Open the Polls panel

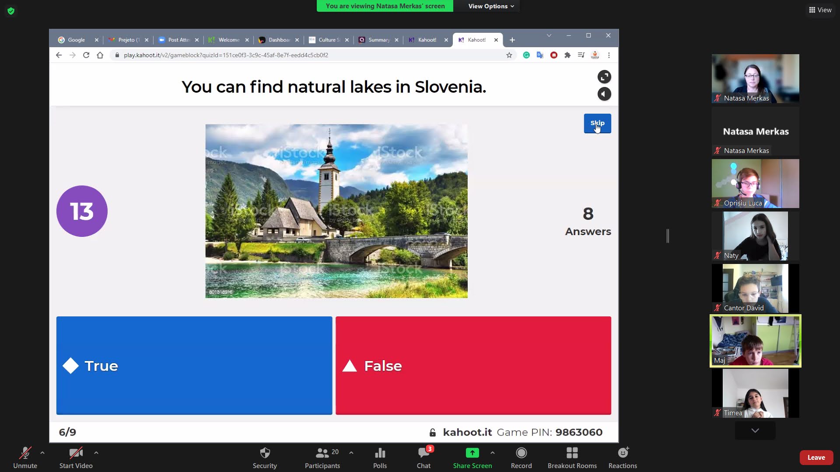point(380,453)
